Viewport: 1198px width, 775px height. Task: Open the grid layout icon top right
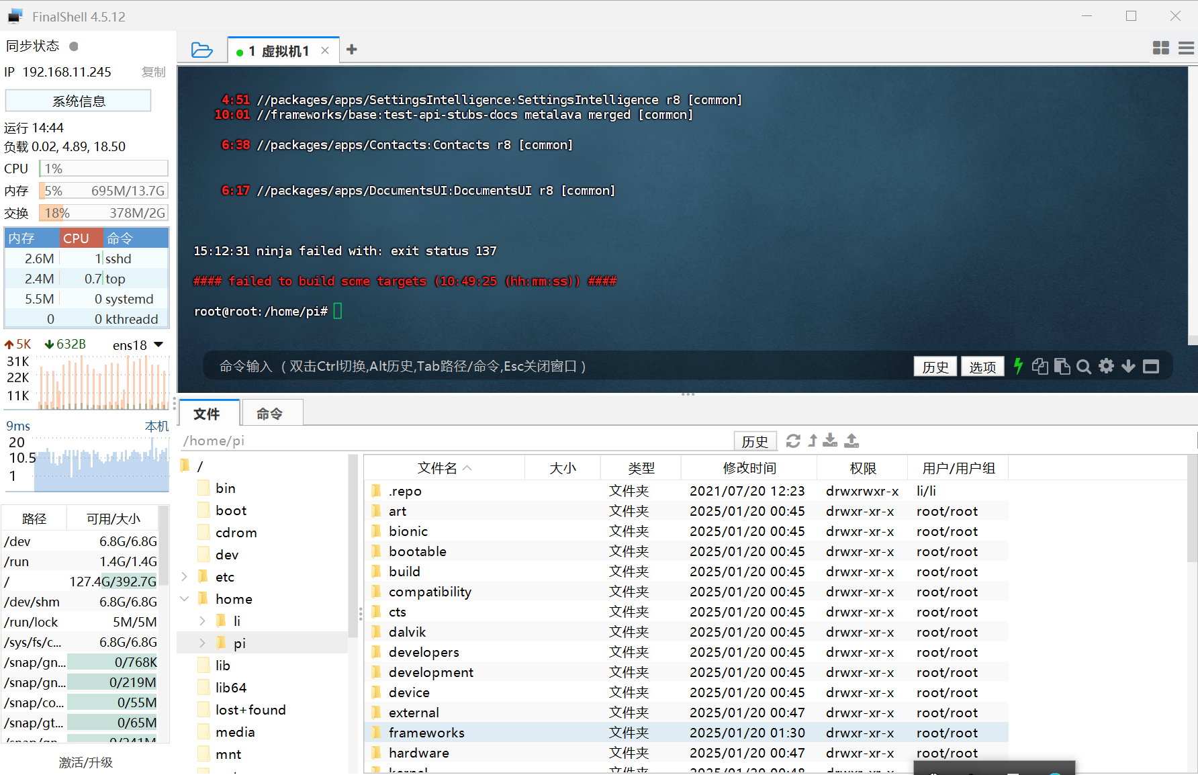point(1160,48)
